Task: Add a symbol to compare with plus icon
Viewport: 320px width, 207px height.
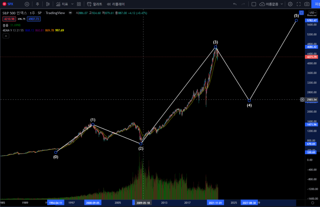Action: (x=27, y=4)
